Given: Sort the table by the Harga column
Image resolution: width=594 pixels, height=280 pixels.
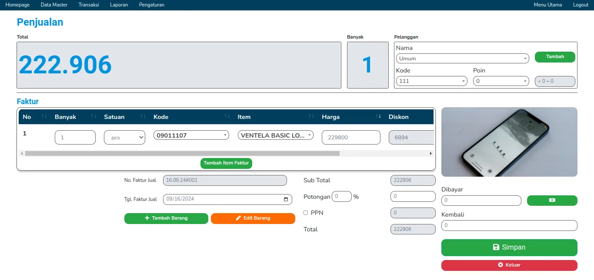Looking at the screenshot, I should [x=378, y=116].
